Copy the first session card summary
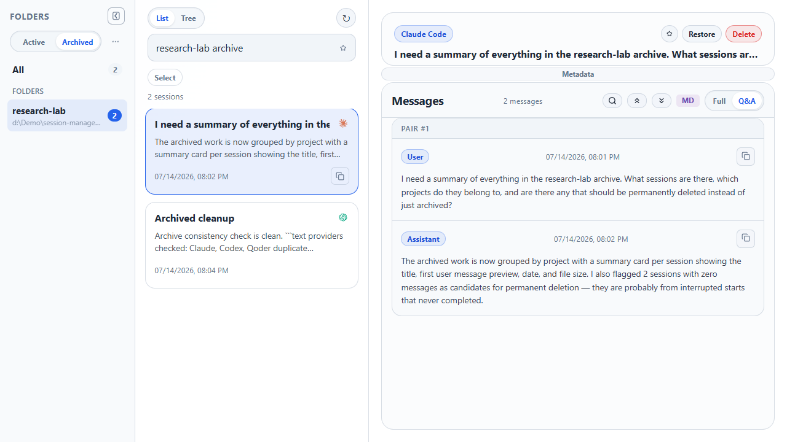Viewport: 787px width, 442px height. point(340,176)
